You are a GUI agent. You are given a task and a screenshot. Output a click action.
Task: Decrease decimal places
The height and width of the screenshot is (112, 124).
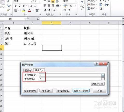(x=69, y=10)
